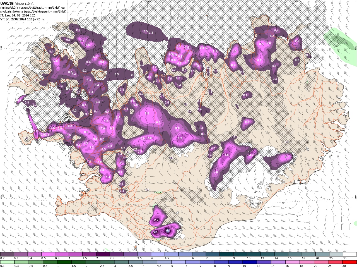Screen dimensions: 357x268
Task: Select the 'VT: þri. 27.02.2024 15Z' valid-time text
Action: (16, 19)
